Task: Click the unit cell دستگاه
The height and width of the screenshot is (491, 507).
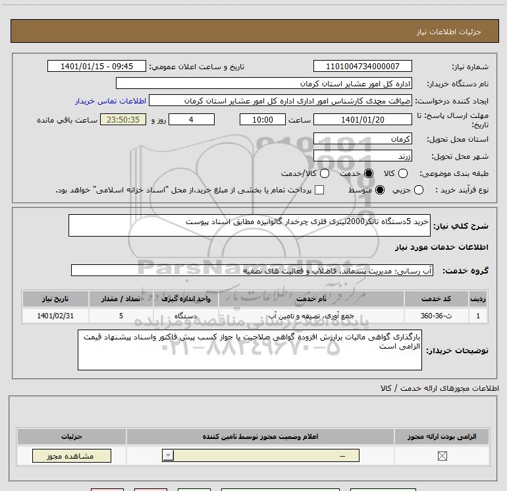Action: click(x=186, y=316)
